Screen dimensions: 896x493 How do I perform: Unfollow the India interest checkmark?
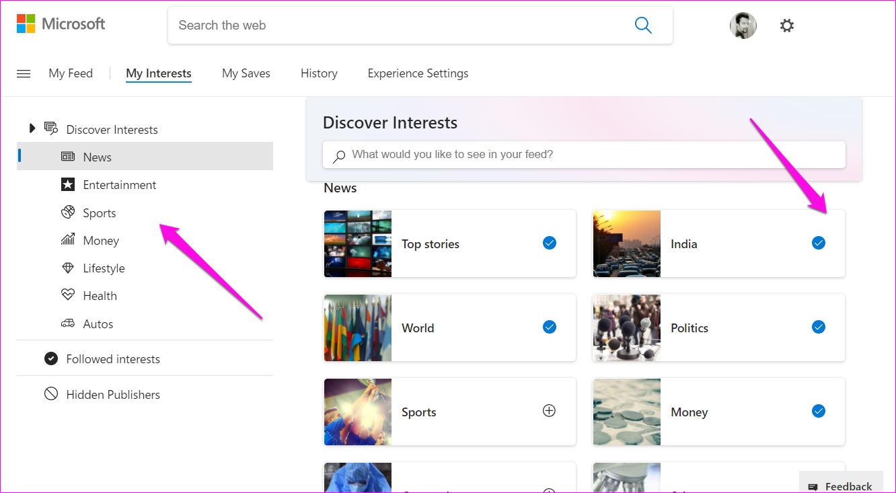click(819, 243)
